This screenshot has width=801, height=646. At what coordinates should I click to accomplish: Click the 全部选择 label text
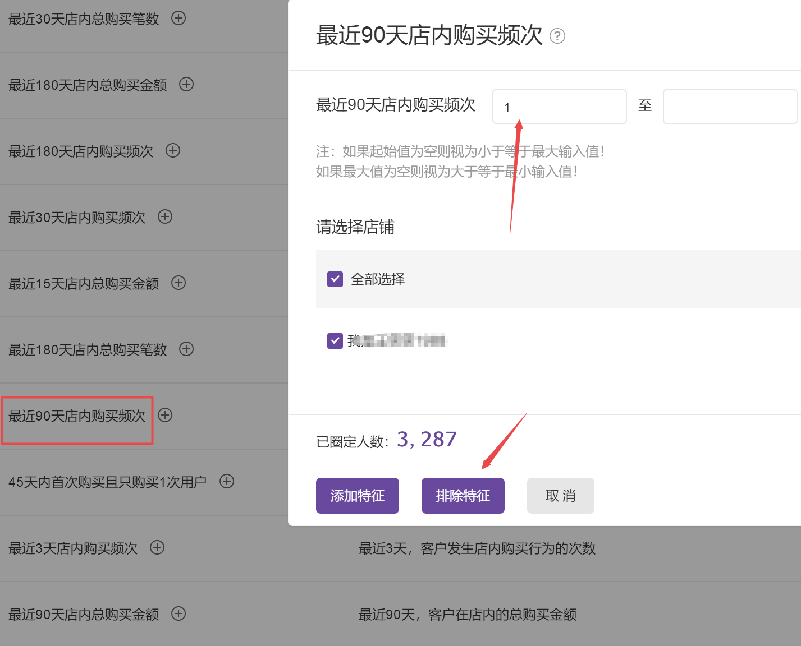(378, 279)
